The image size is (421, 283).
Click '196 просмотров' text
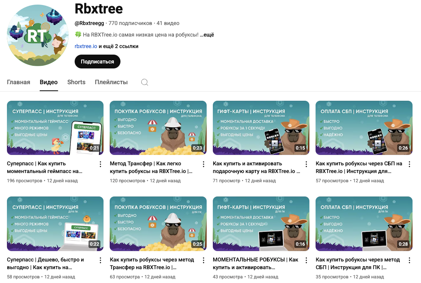click(24, 181)
